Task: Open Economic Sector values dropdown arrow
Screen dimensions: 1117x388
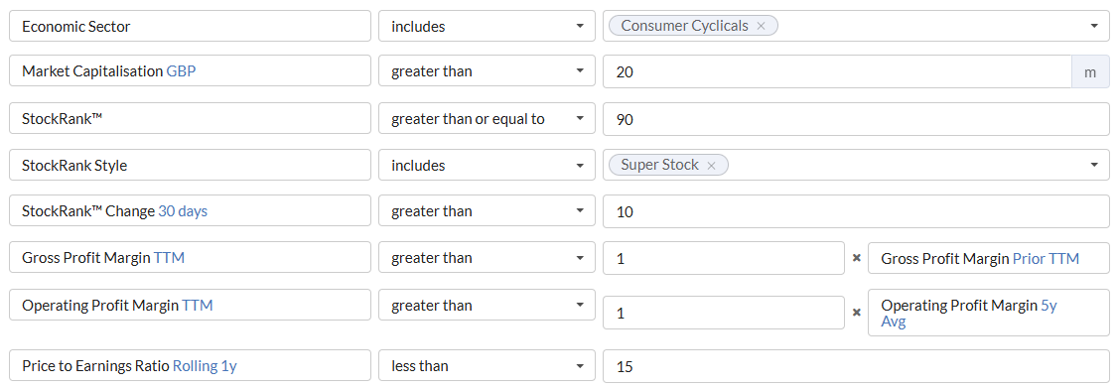Action: tap(1094, 27)
